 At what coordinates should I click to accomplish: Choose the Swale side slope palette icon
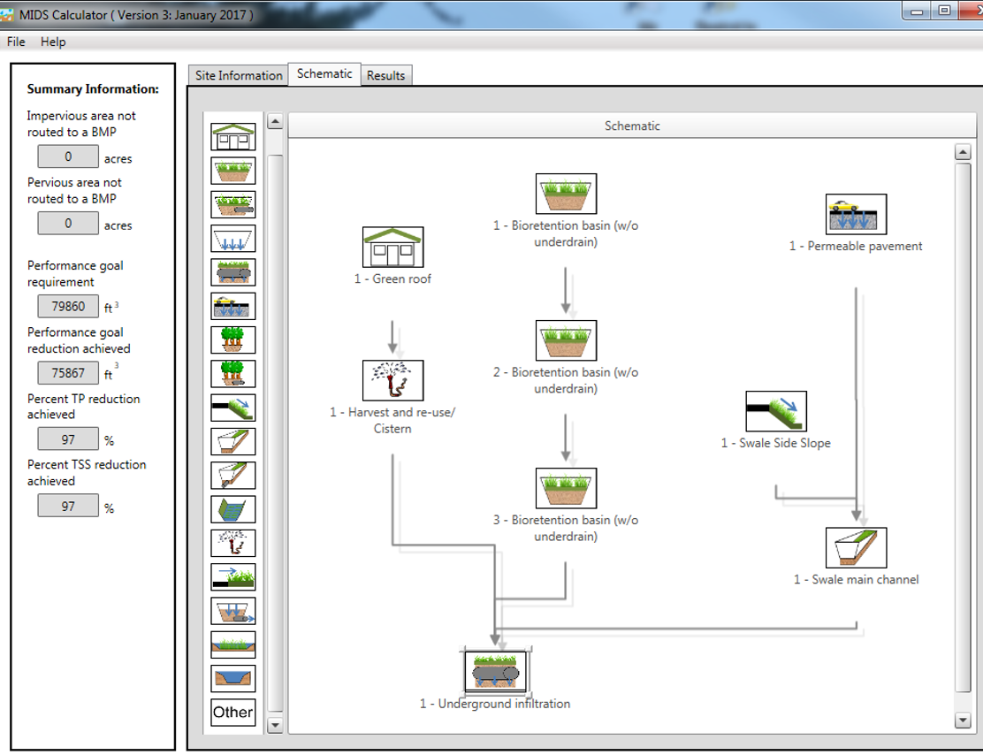233,408
